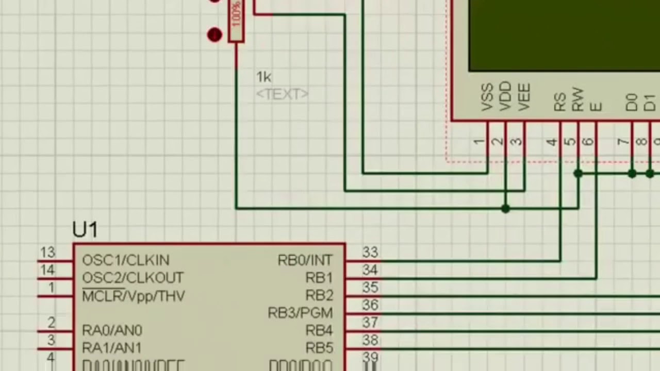
Task: Click the LCD VDD pin label
Action: [x=505, y=96]
